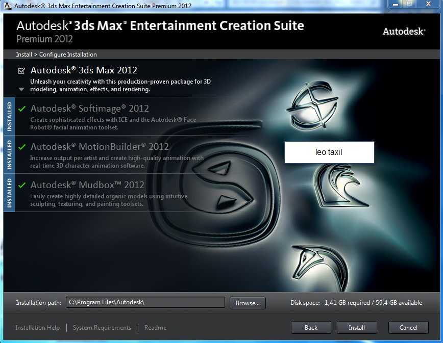Click INSTALLED tag beside Mudbox
The image size is (443, 343).
pyautogui.click(x=9, y=193)
